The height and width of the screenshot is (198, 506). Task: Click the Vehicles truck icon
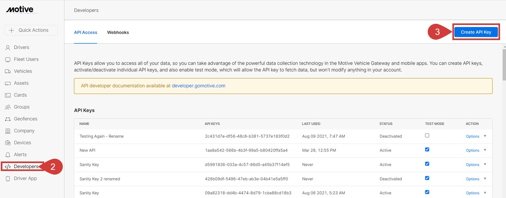[8, 71]
